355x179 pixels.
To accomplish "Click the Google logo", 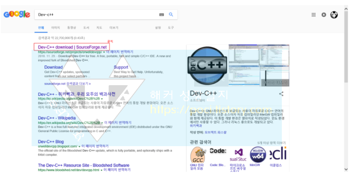I will pyautogui.click(x=17, y=14).
